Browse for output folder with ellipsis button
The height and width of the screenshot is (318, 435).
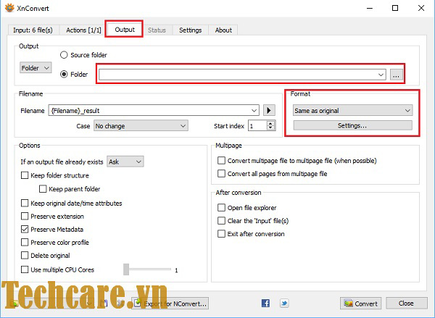(397, 75)
